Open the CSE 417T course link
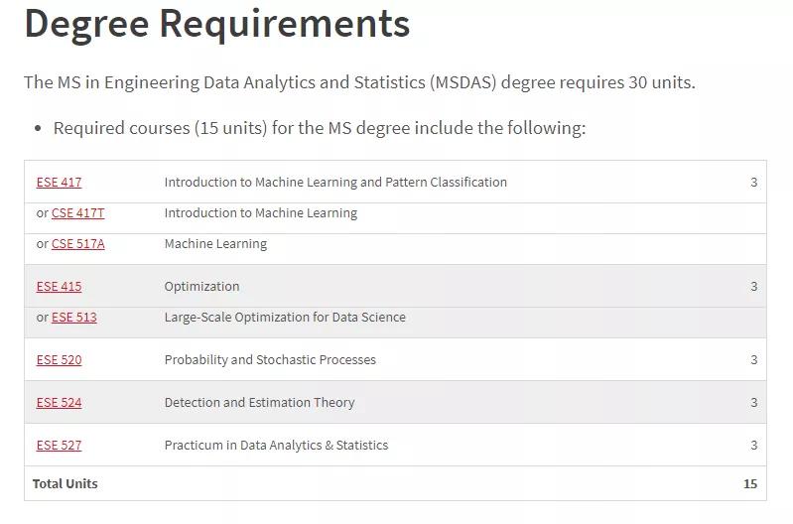The width and height of the screenshot is (793, 524). (x=77, y=213)
